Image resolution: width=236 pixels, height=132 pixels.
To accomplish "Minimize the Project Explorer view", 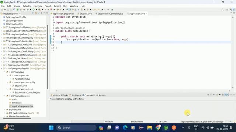I will point(44,13).
